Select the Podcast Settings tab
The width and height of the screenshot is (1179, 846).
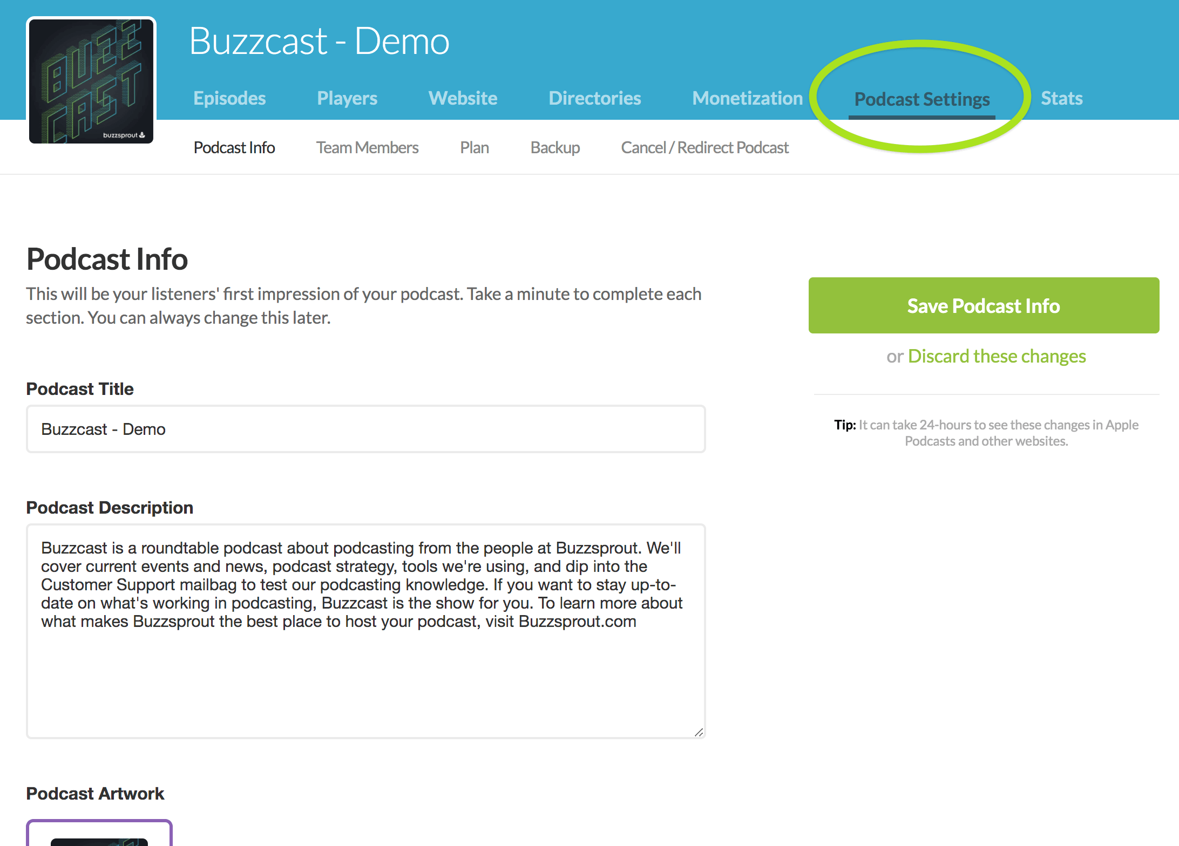921,99
